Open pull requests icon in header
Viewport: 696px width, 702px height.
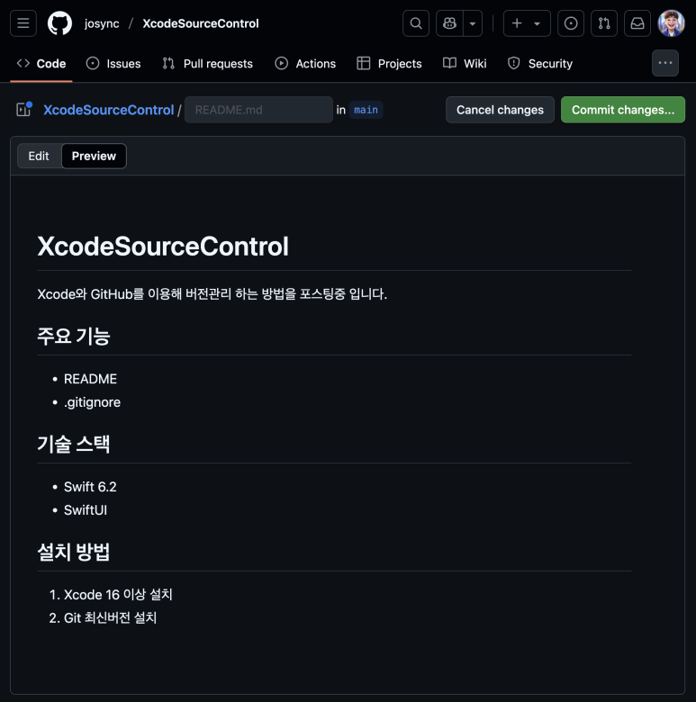[604, 23]
